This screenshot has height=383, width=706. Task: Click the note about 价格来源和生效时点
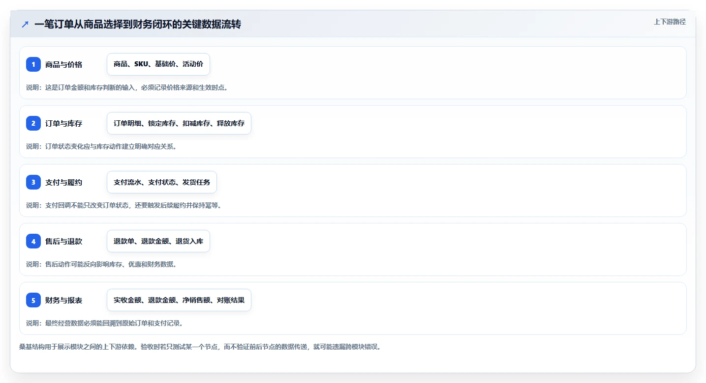(126, 87)
